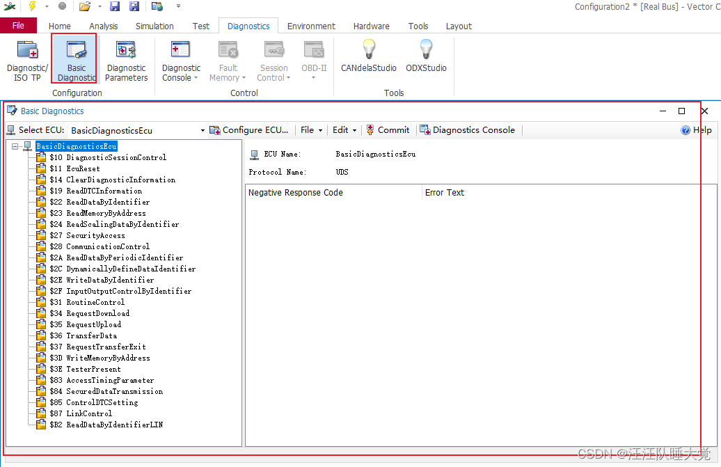
Task: Open the File ribbon tab
Action: pyautogui.click(x=18, y=26)
